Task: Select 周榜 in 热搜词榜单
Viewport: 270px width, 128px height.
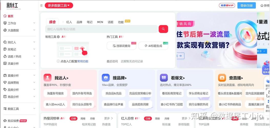Action: 83,119
